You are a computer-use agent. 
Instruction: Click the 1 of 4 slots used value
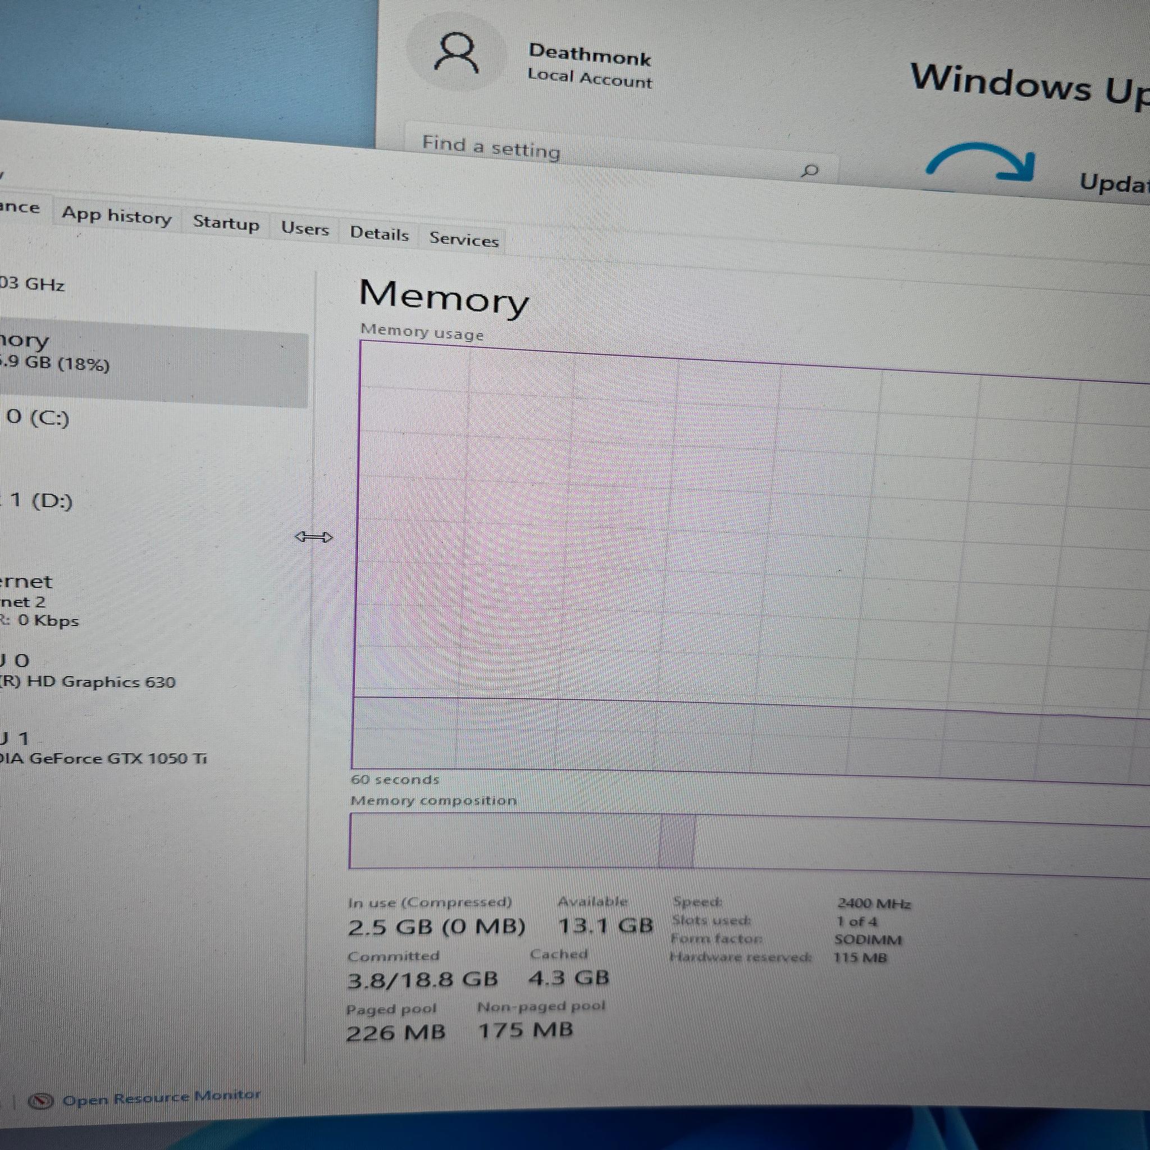[x=857, y=922]
